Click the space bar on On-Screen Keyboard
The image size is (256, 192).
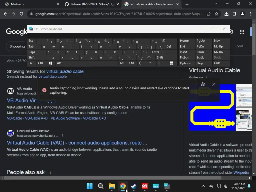tap(91, 63)
